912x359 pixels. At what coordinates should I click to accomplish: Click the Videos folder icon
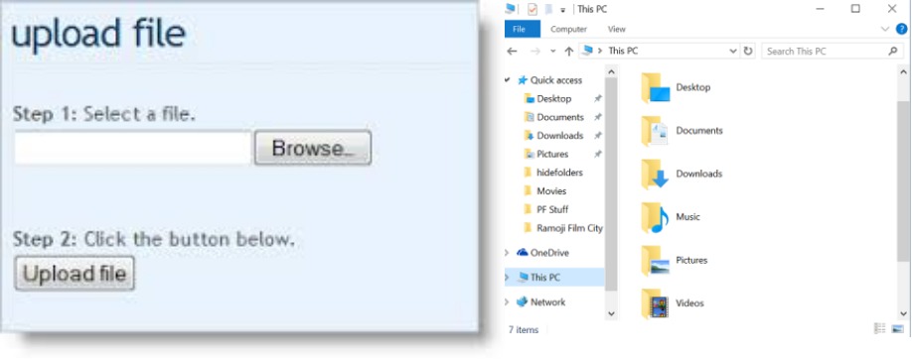point(655,303)
